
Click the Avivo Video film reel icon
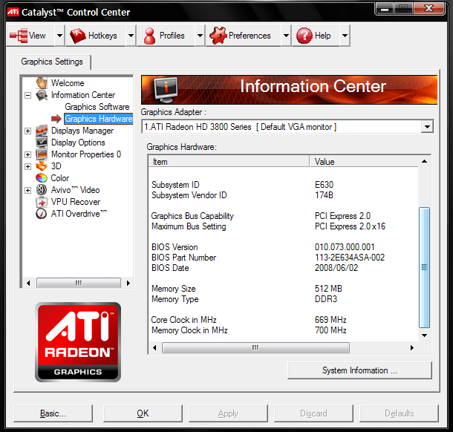(x=42, y=190)
